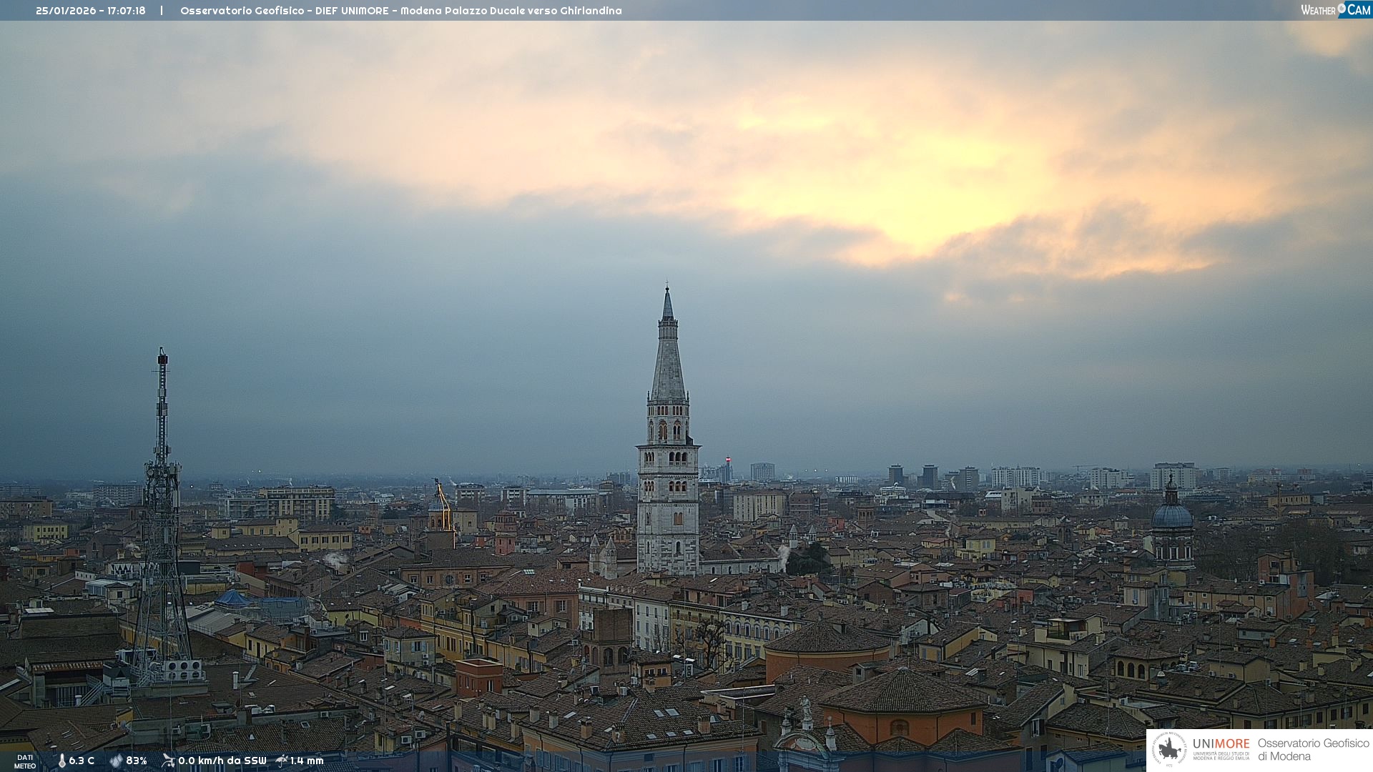Click the bright sunlit cloud patch
This screenshot has width=1373, height=772.
[x=930, y=186]
